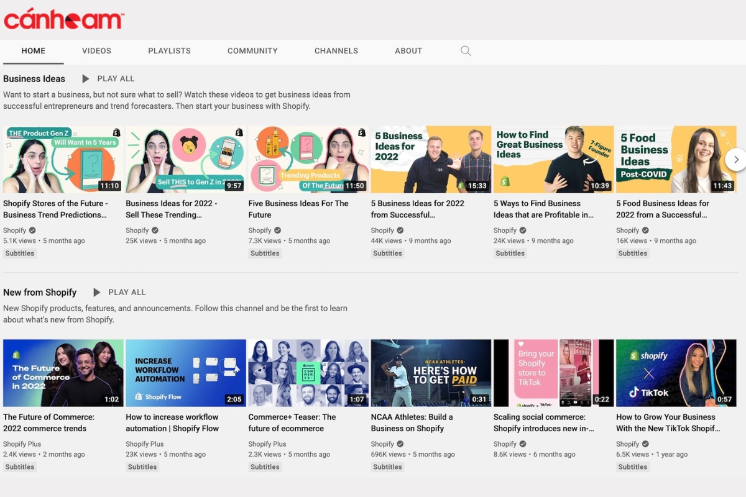
Task: Click verified badge under '5 Ways to Find Business Ideas'
Action: click(523, 230)
